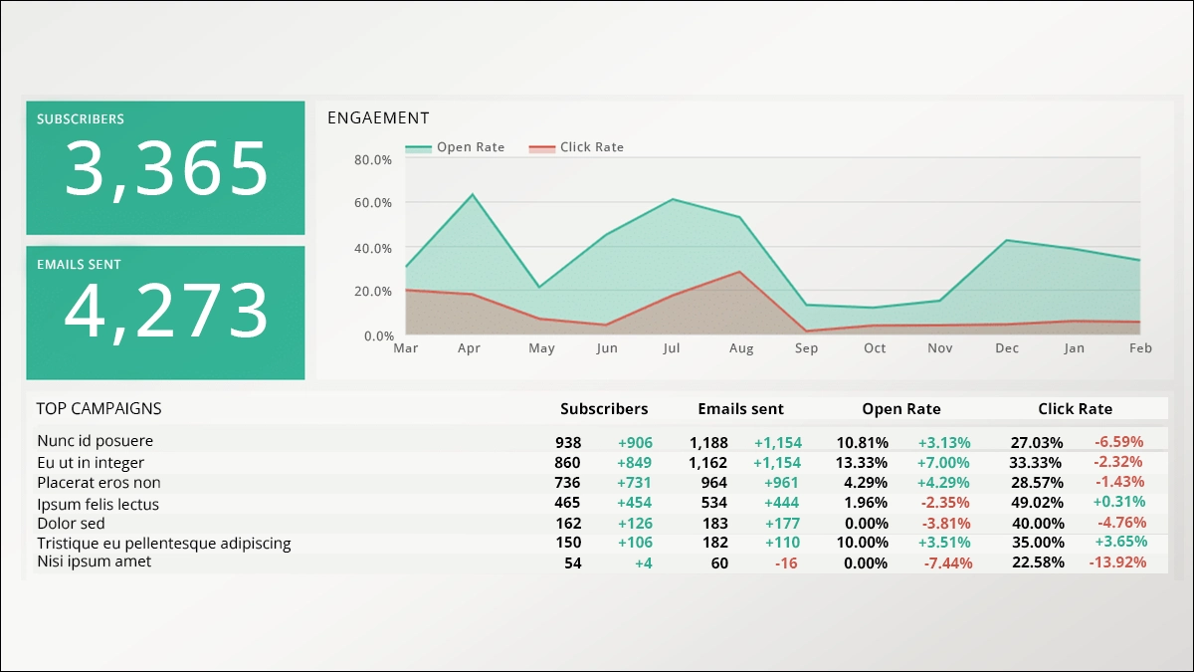Click the 33.33% click rate value
This screenshot has width=1194, height=672.
(x=1037, y=463)
